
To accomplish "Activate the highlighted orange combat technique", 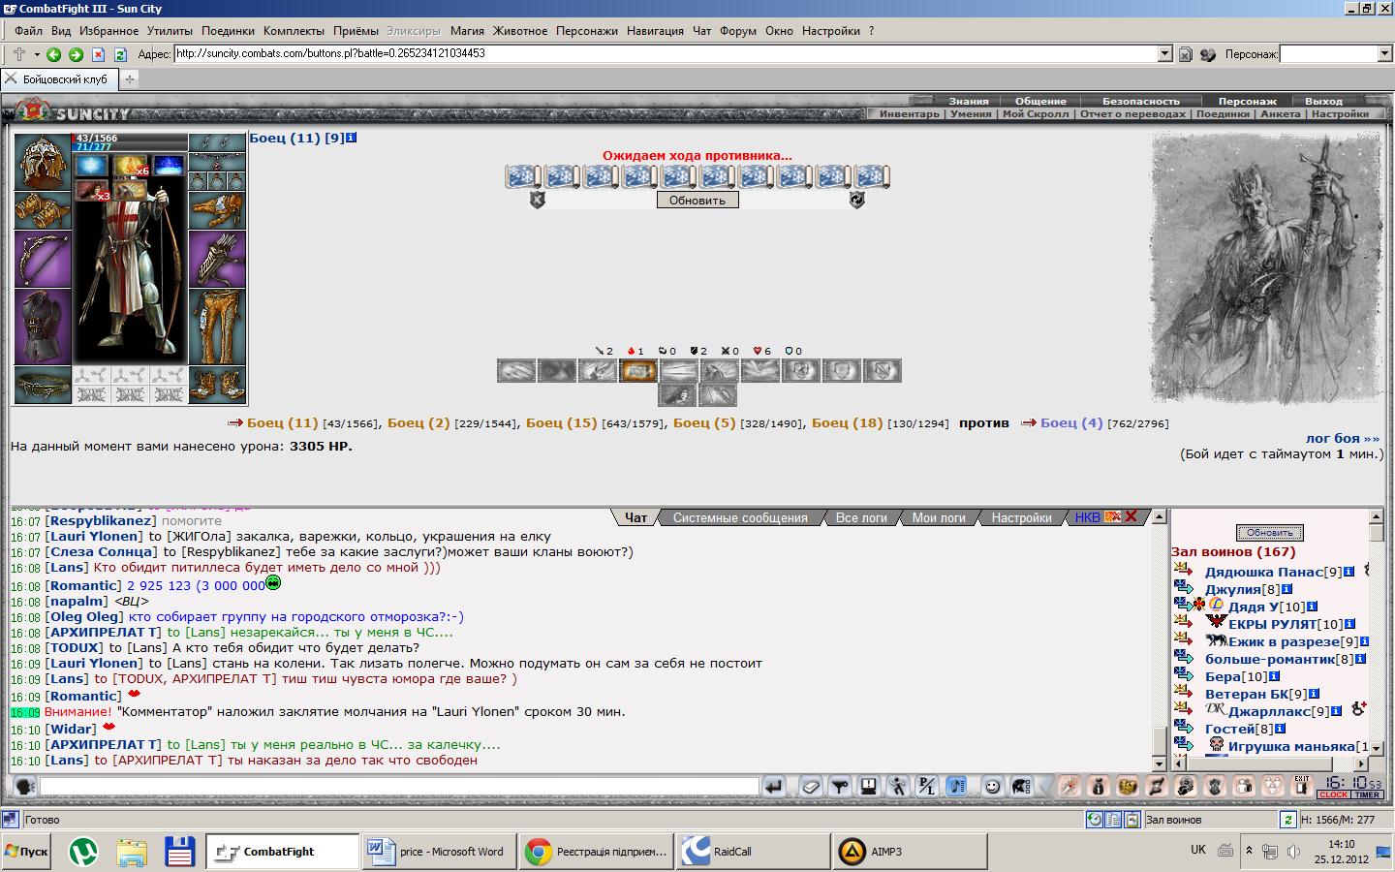I will pyautogui.click(x=637, y=370).
